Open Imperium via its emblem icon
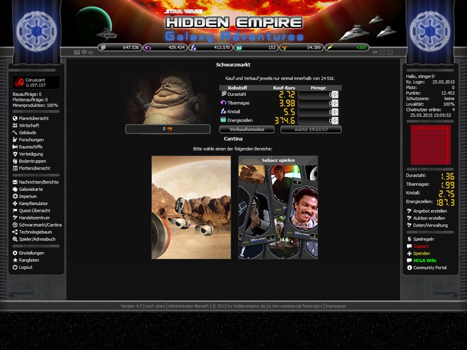The image size is (467, 350). 15,196
